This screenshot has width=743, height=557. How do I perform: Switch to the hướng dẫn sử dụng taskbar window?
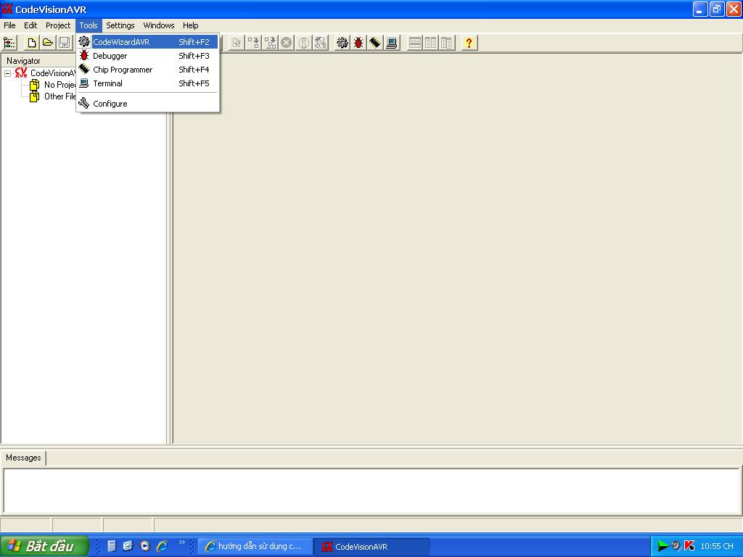(x=255, y=546)
